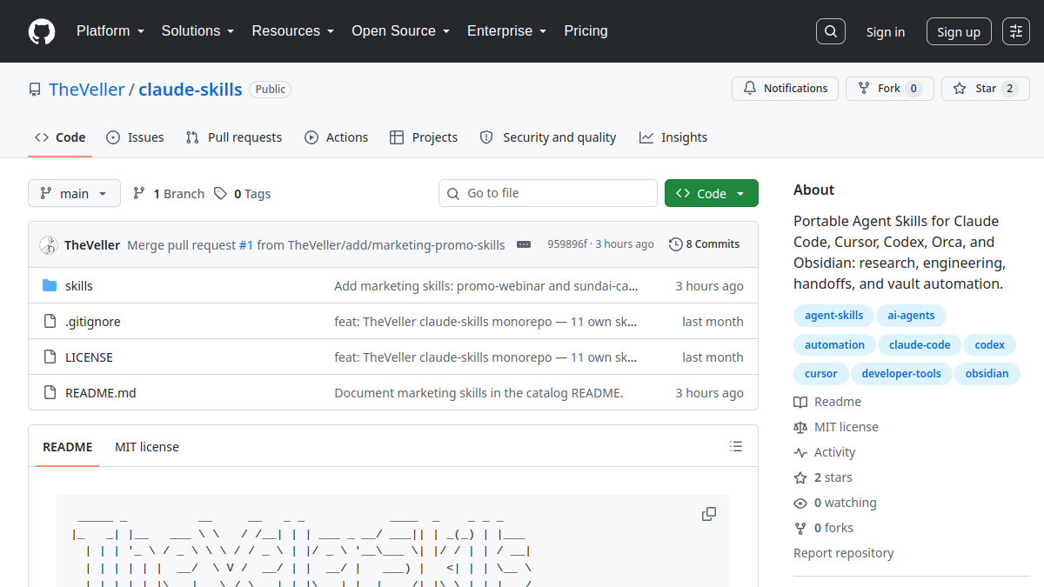Open the obsidian topic tag
Image resolution: width=1044 pixels, height=587 pixels.
(x=987, y=374)
